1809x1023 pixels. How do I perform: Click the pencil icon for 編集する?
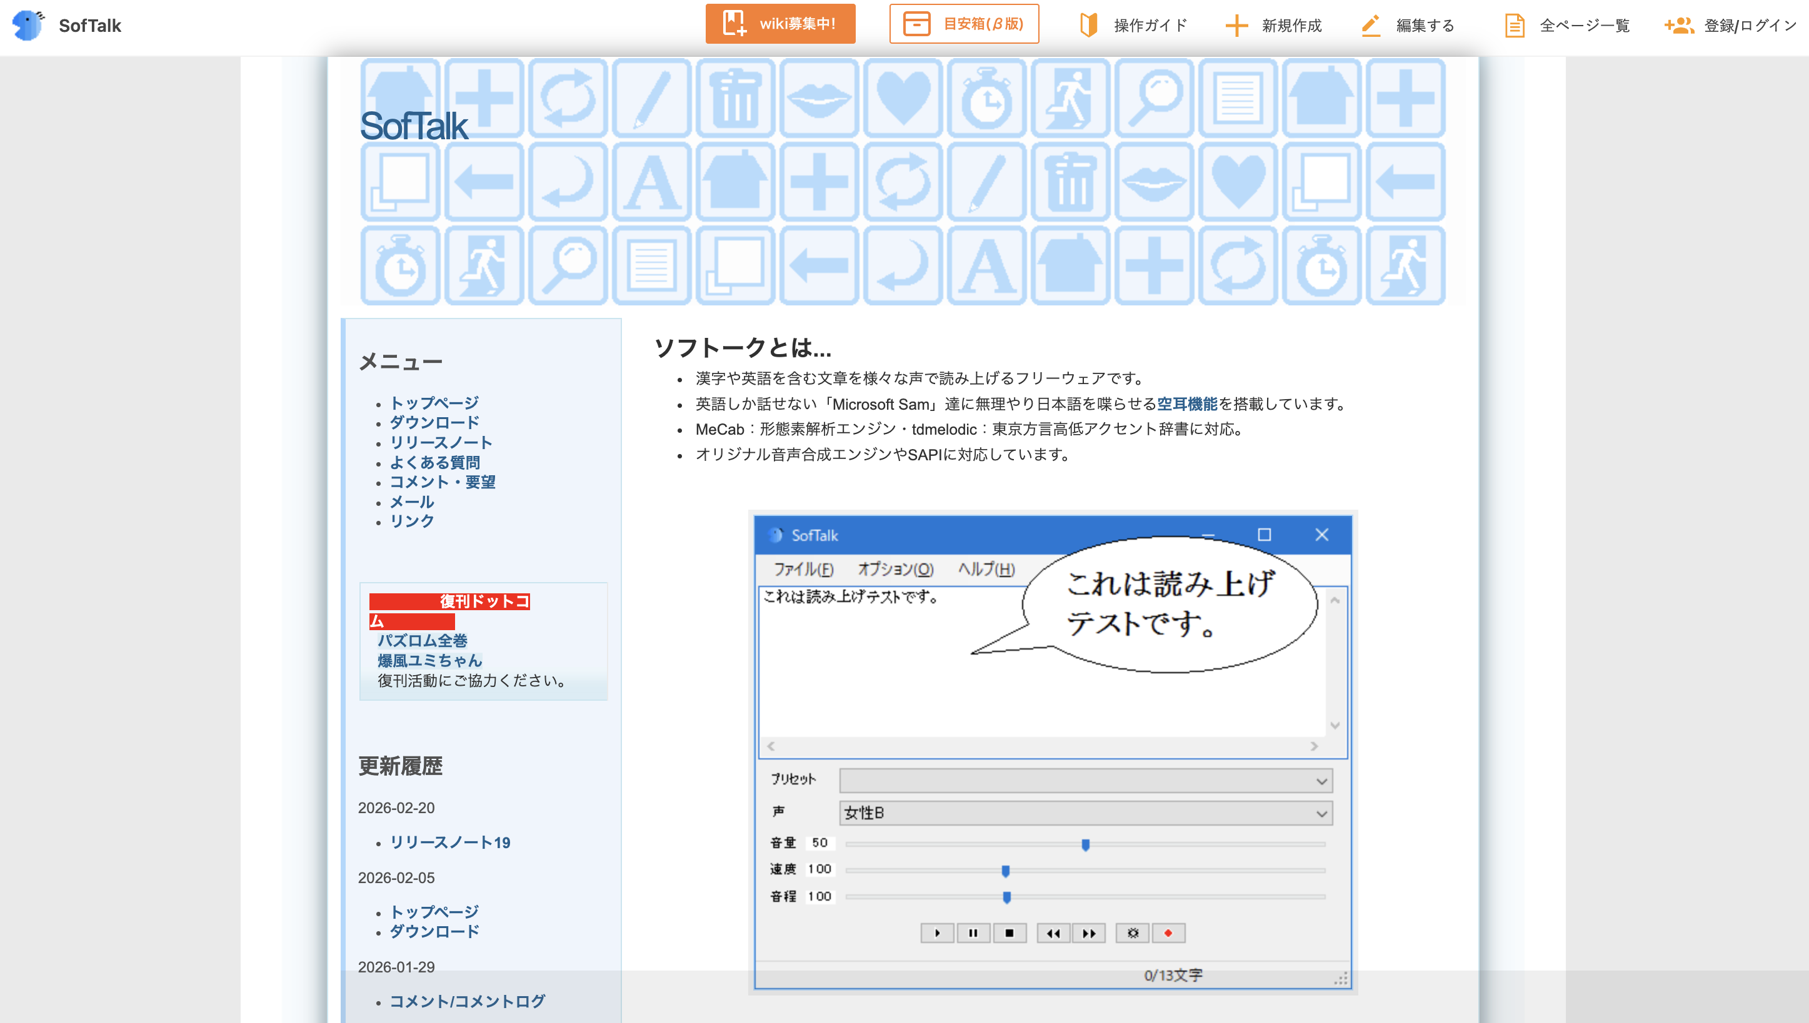coord(1371,25)
